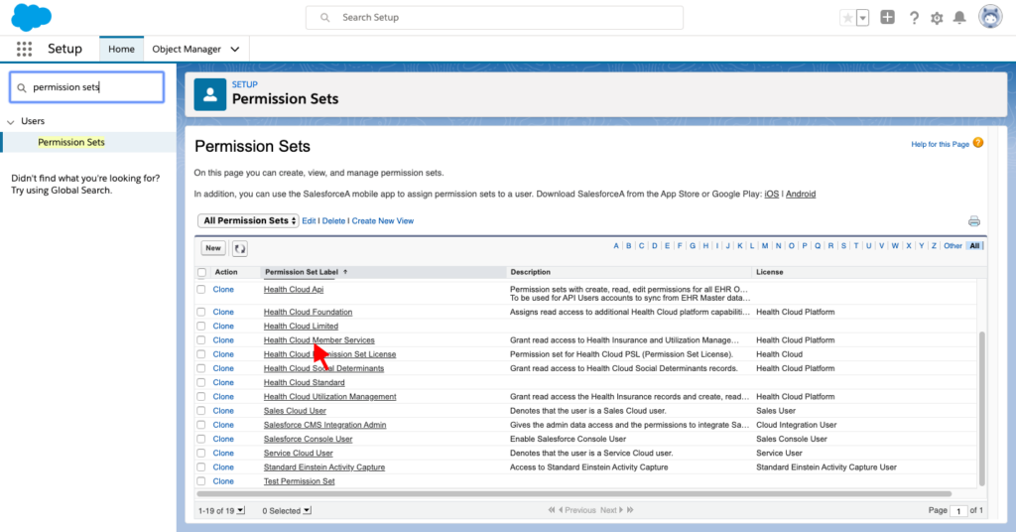This screenshot has width=1016, height=532.
Task: Click the refresh list icon button
Action: 240,248
